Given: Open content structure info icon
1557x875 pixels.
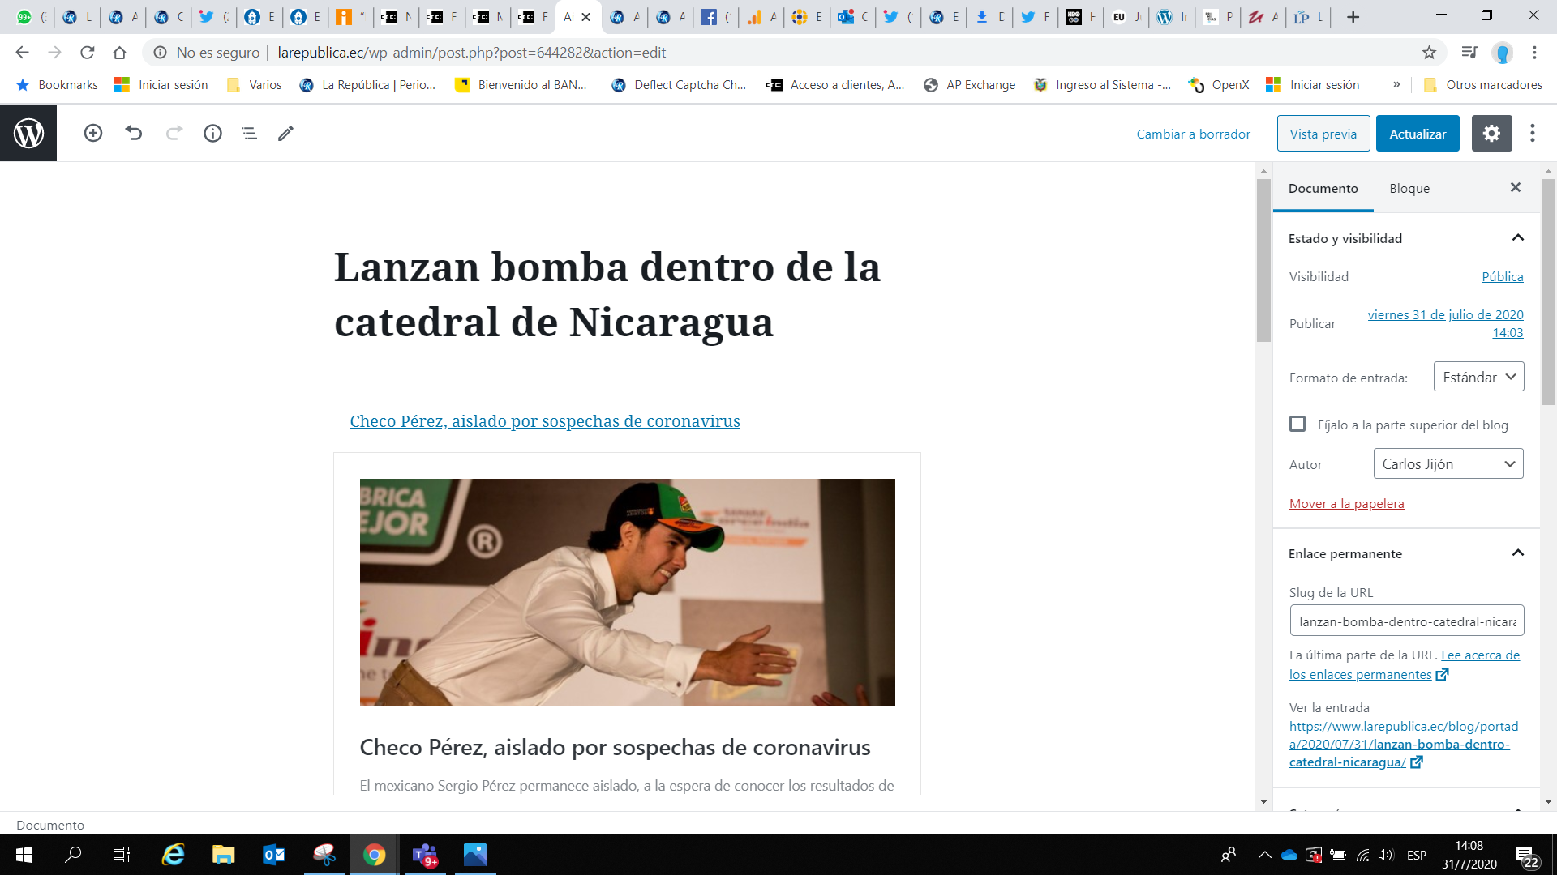Looking at the screenshot, I should (212, 133).
